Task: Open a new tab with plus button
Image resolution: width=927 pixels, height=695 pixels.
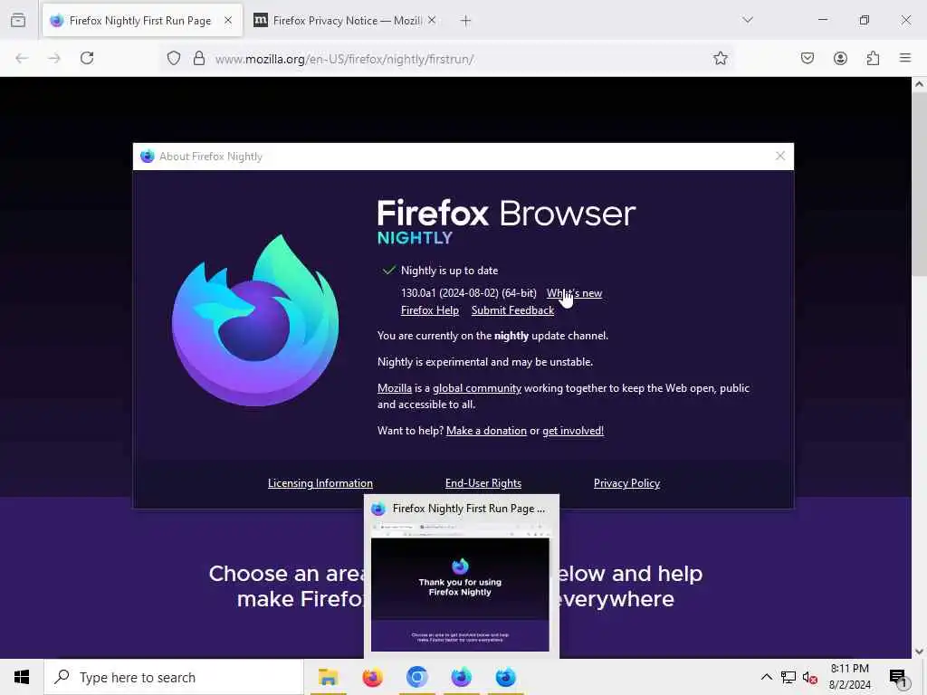Action: click(x=465, y=21)
